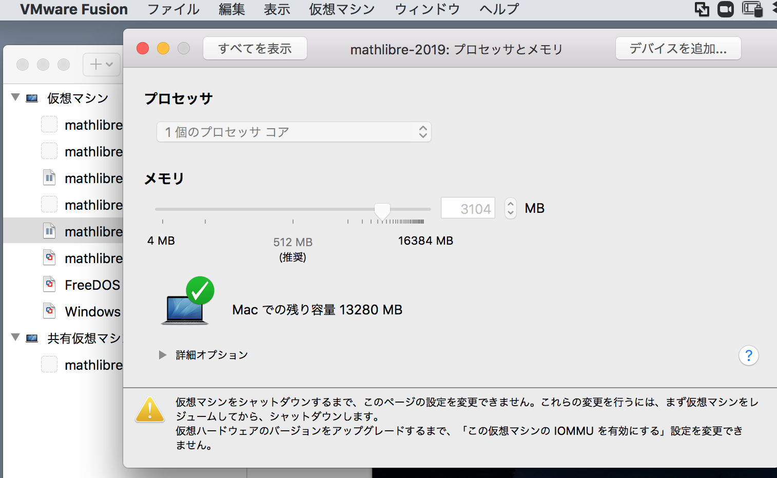Click the 4 MB minimum label
This screenshot has width=777, height=478.
coord(161,241)
